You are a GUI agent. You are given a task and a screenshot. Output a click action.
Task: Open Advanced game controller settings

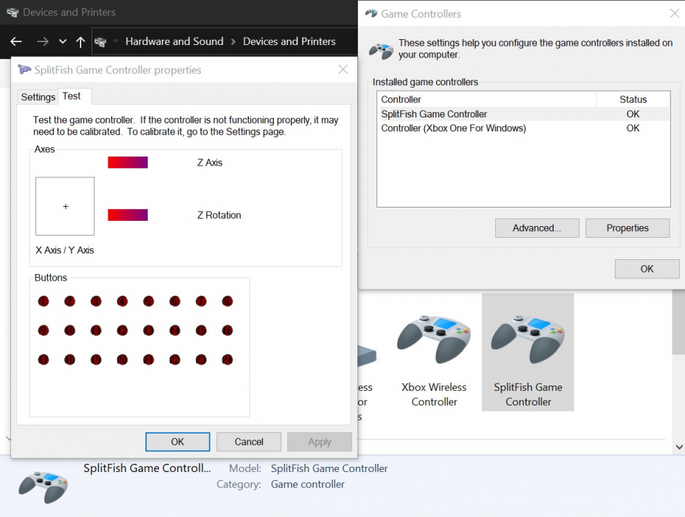pyautogui.click(x=537, y=228)
